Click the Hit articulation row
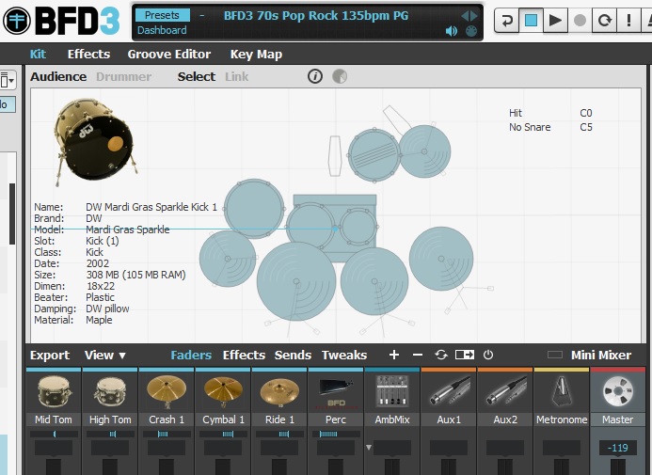This screenshot has width=652, height=475. click(551, 113)
